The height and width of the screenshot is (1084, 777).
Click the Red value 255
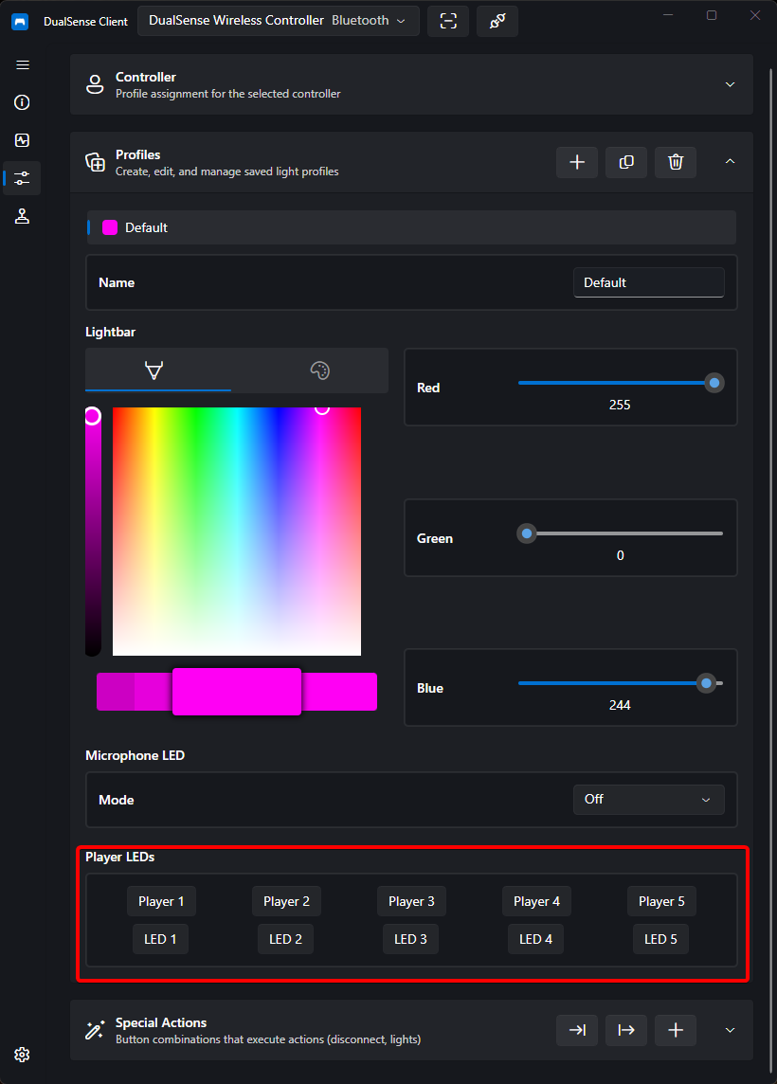620,406
